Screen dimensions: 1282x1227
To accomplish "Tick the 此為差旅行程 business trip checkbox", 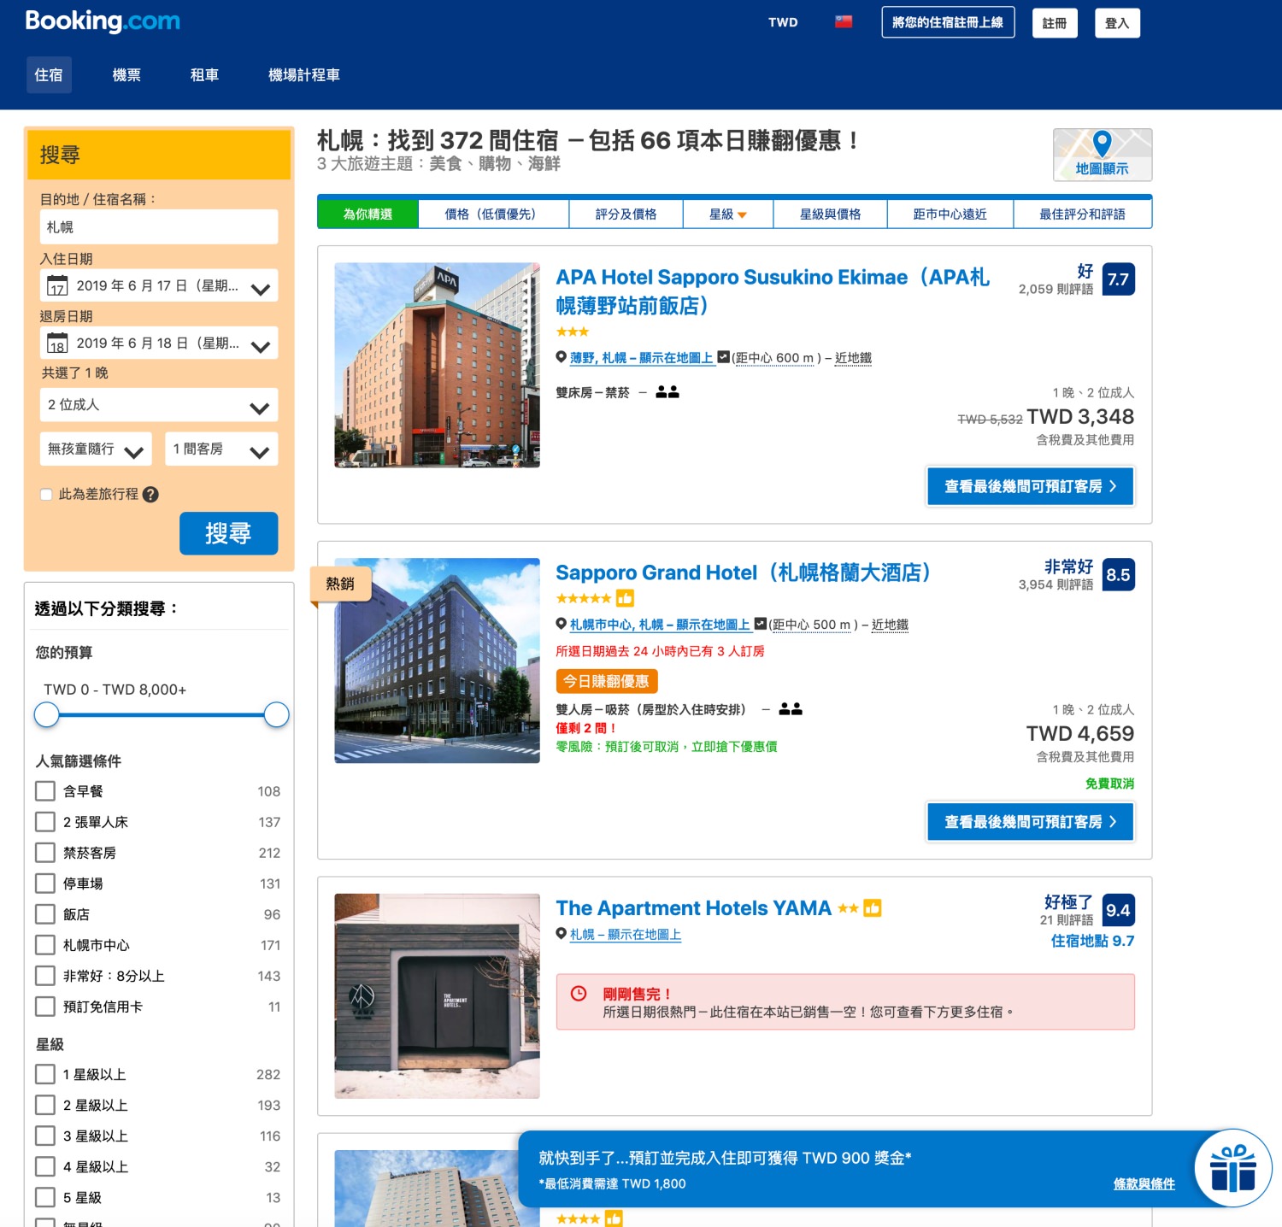I will coord(47,494).
